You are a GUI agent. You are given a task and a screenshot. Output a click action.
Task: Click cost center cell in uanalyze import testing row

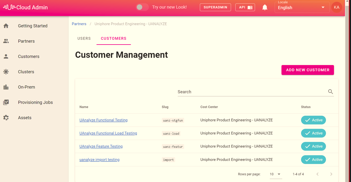tap(237, 159)
